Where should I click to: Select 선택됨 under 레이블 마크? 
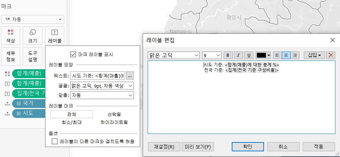click(114, 114)
